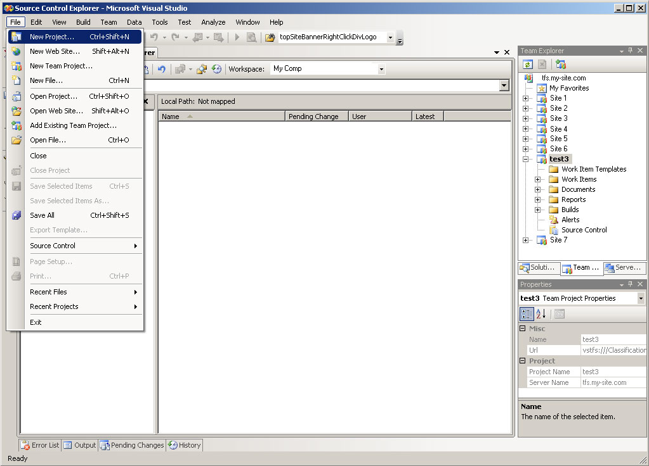
Task: Click the Redo toolbar icon
Action: point(176,37)
